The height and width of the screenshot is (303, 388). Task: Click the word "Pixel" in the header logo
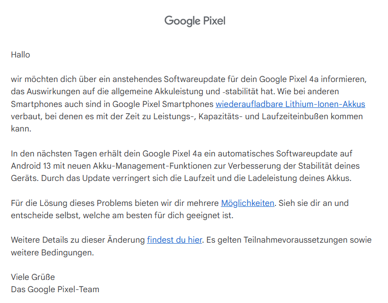[214, 21]
